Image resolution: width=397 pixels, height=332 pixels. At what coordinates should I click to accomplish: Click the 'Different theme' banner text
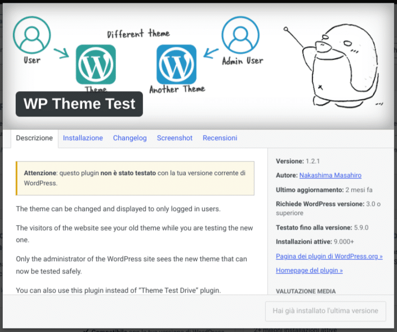[x=138, y=34]
